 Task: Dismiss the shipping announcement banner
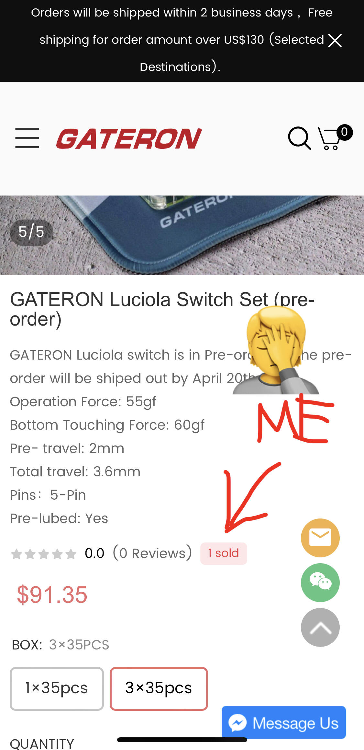click(335, 41)
